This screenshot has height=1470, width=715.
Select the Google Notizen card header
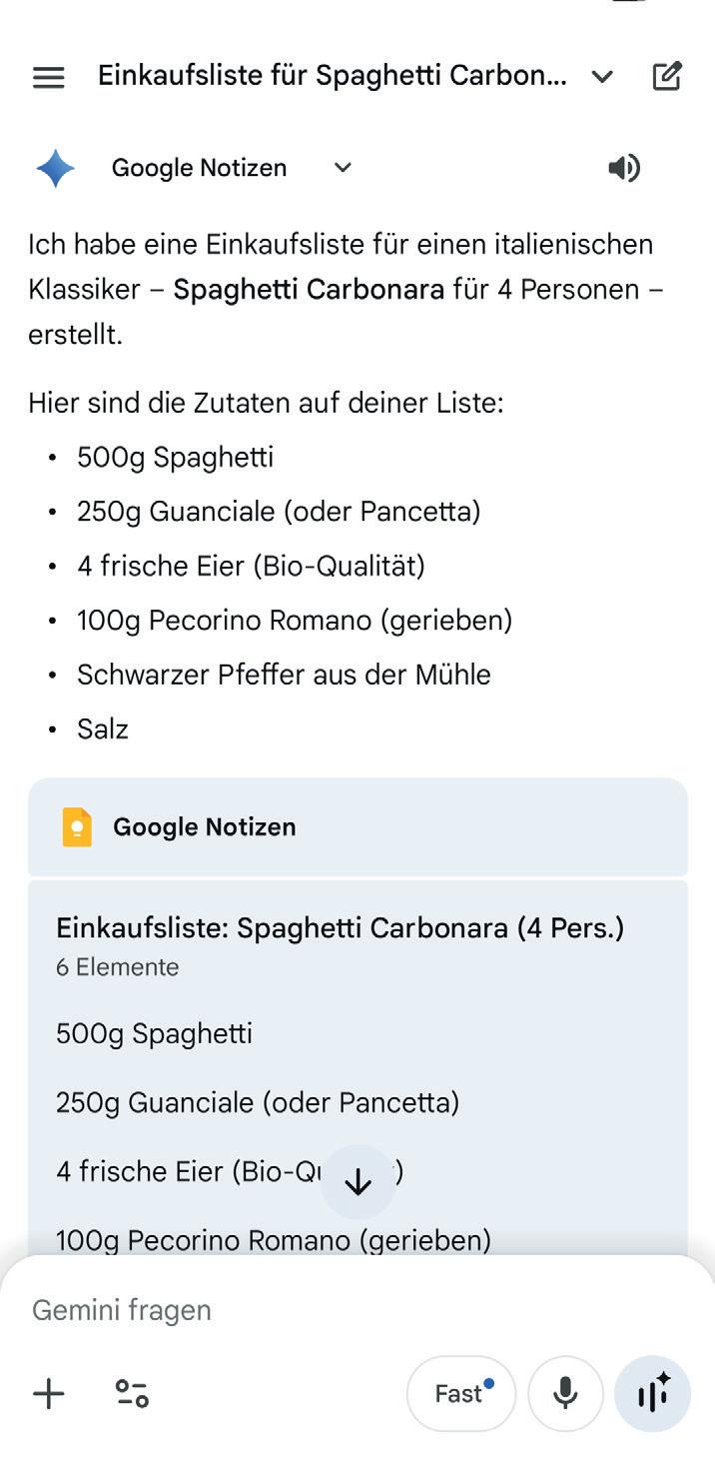tap(357, 827)
